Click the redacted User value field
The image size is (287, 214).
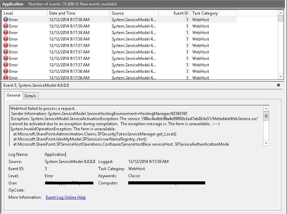[x=69, y=183]
